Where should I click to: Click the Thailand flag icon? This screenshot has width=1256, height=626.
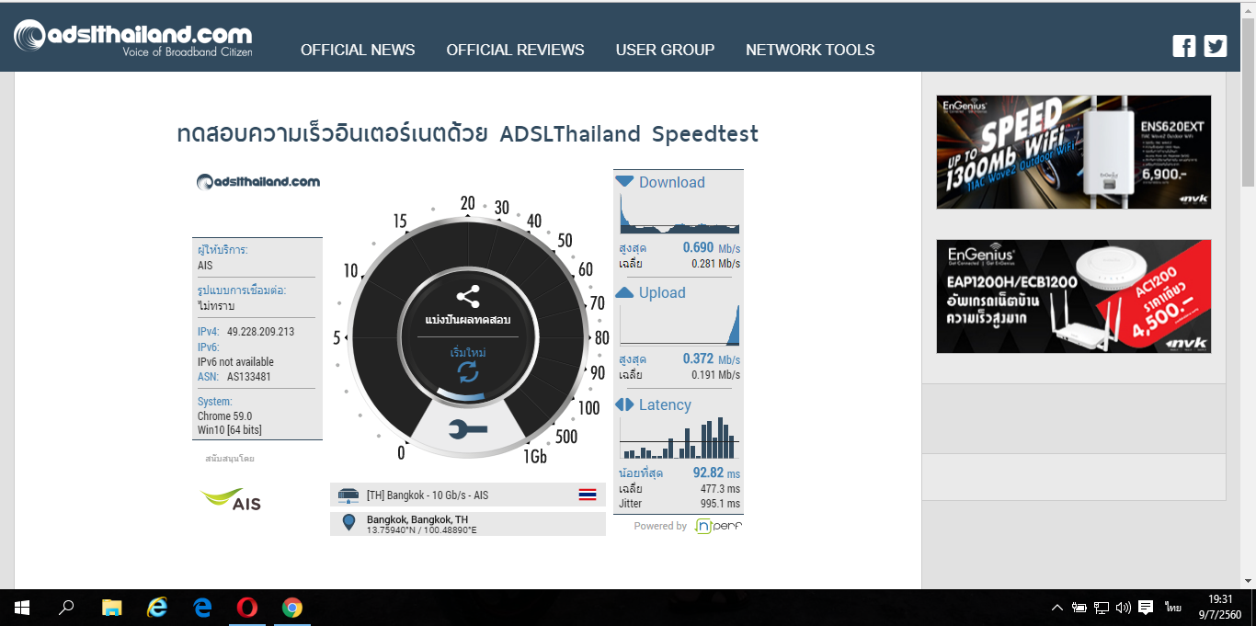[588, 495]
